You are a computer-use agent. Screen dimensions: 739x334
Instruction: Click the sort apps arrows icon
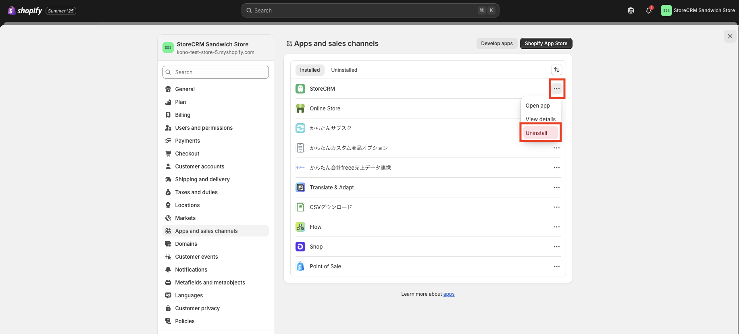coord(557,70)
